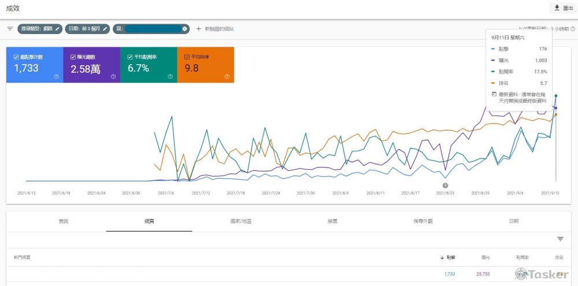Click the plus icon to add filter
The width and height of the screenshot is (578, 286).
(x=199, y=28)
